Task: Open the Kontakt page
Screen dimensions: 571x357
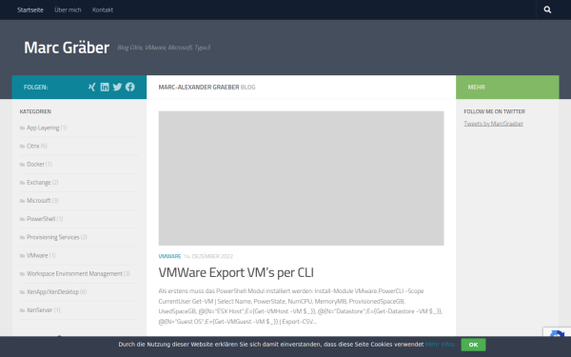Action: (103, 10)
